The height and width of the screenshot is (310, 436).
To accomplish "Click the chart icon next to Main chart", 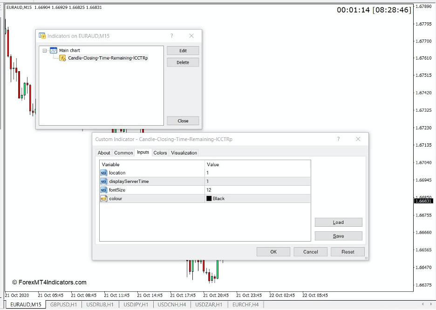I will point(53,50).
